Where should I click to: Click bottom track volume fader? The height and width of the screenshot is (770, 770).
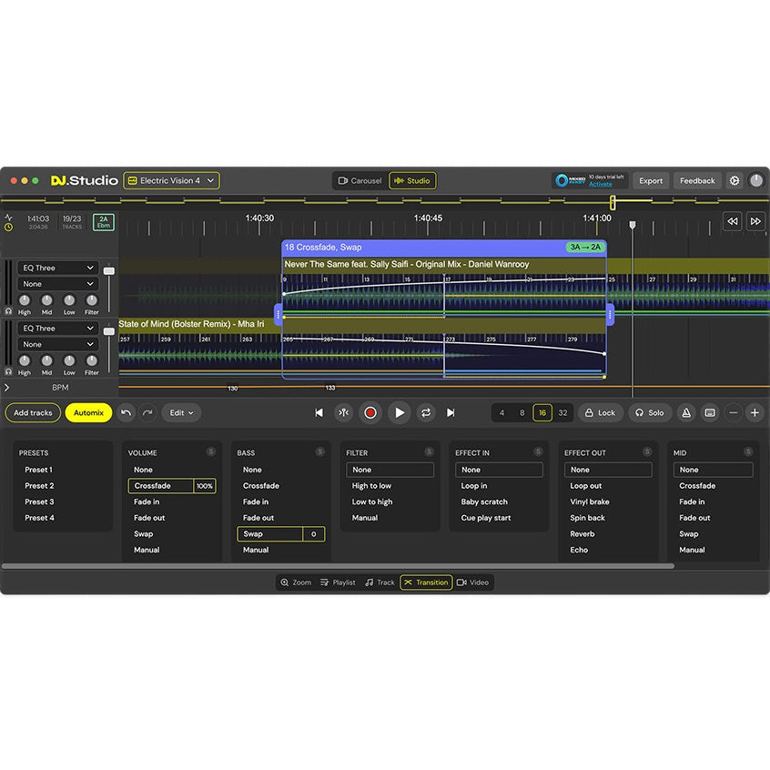tap(109, 331)
